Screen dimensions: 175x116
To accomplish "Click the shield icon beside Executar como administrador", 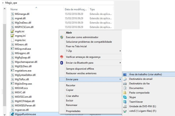I will click(x=62, y=37).
